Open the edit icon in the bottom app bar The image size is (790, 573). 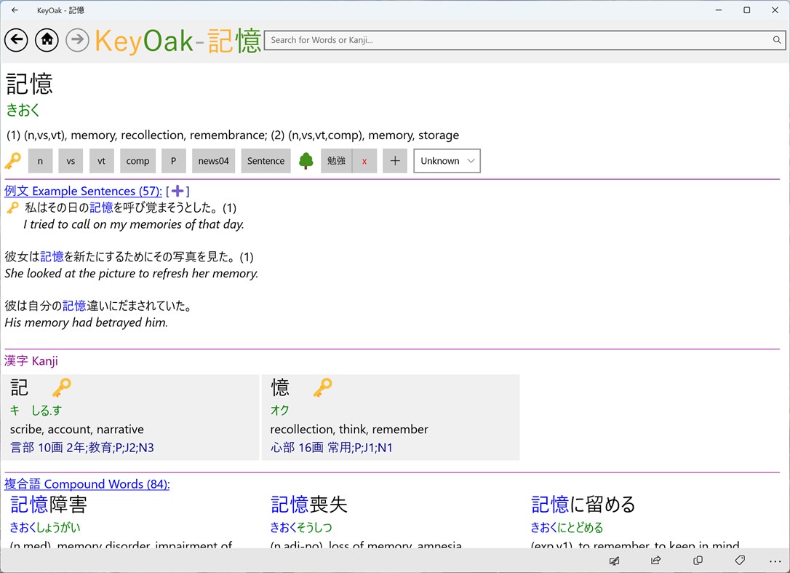tap(615, 561)
